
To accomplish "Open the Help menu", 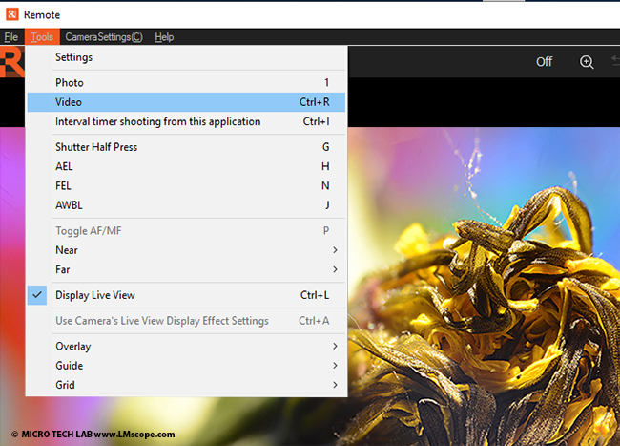I will pyautogui.click(x=164, y=37).
